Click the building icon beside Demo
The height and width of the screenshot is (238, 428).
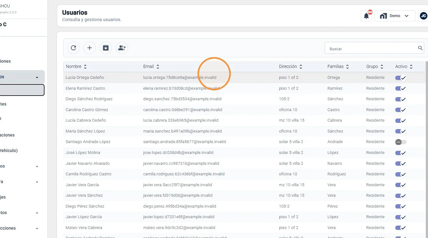click(383, 16)
